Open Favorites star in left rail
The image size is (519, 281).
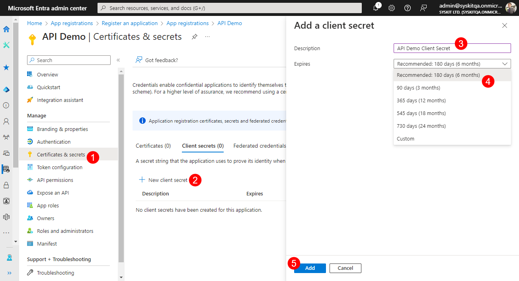tap(6, 67)
